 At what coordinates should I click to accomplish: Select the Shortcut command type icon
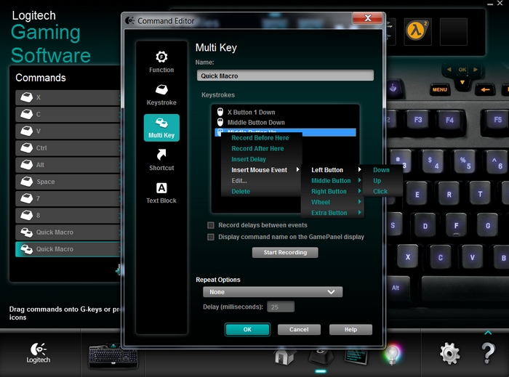161,160
